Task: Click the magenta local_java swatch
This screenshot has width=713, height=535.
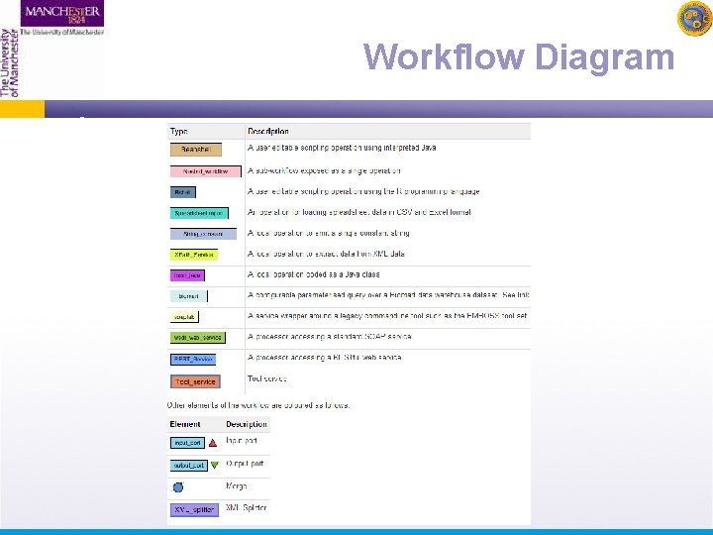Action: click(187, 275)
